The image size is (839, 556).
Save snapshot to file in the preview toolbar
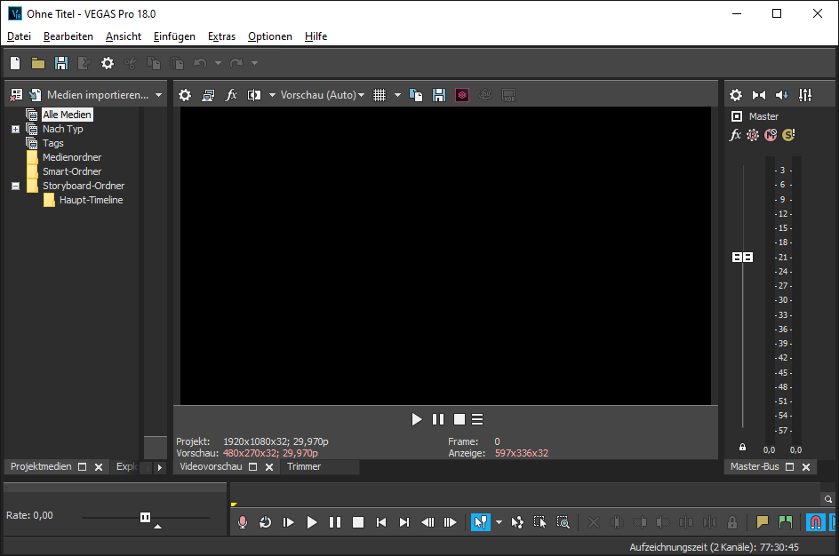pyautogui.click(x=439, y=95)
